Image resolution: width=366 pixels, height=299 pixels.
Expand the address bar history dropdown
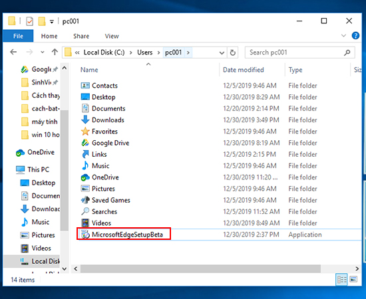coord(222,53)
